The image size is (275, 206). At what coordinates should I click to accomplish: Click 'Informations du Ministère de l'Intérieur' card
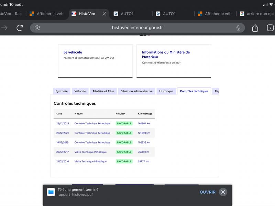[x=174, y=61]
